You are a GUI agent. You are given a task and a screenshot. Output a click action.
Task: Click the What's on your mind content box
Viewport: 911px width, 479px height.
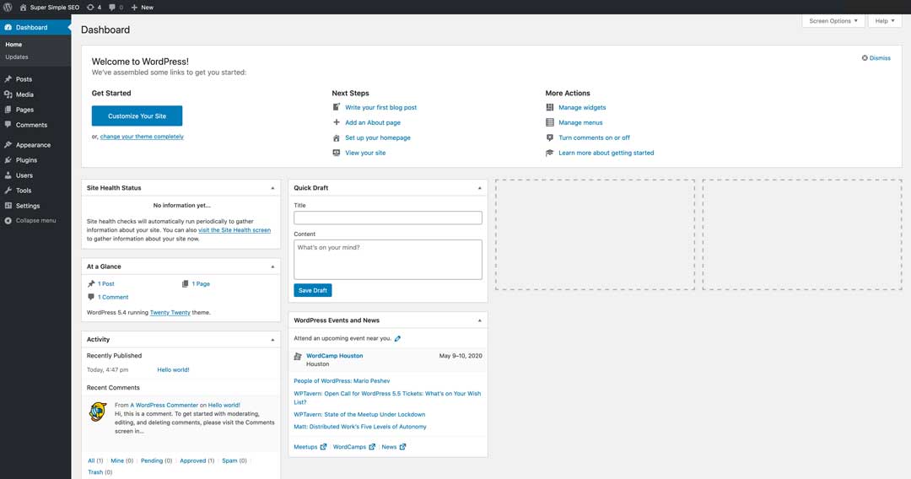(387, 260)
